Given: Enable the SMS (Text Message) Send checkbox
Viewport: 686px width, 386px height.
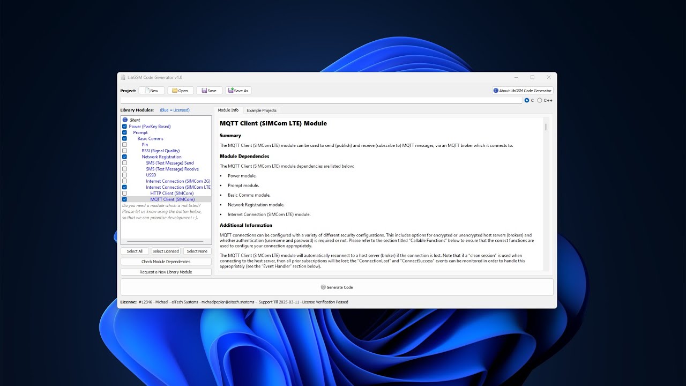Looking at the screenshot, I should pyautogui.click(x=125, y=163).
